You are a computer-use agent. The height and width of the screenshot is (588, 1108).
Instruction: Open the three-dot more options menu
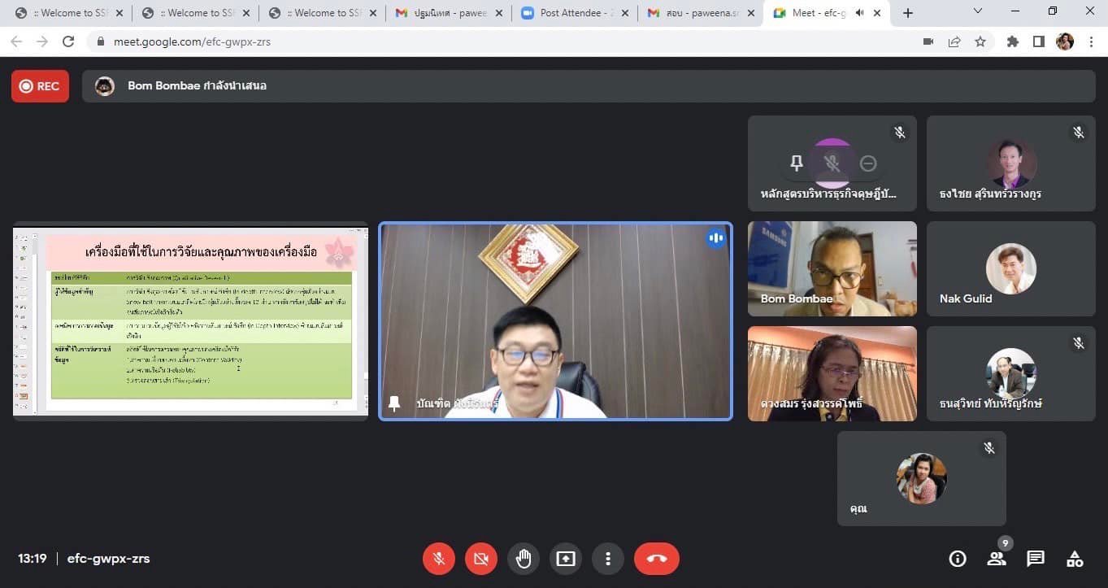[x=607, y=559]
